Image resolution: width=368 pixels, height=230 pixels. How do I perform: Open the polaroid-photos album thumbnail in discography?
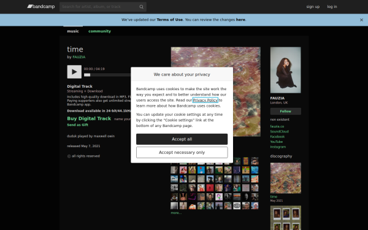click(x=286, y=218)
